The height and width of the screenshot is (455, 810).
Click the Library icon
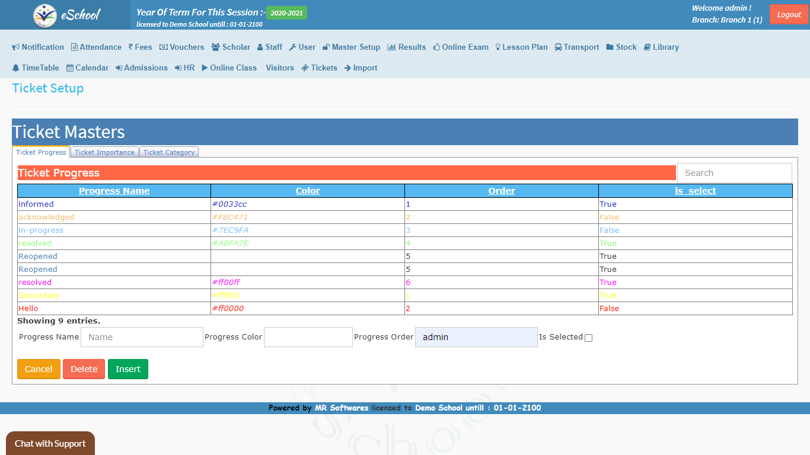tap(648, 47)
